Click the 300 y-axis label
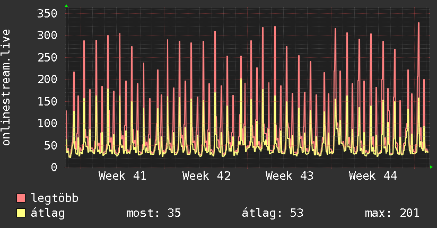Screen dimensions: 437x228 tap(47, 36)
